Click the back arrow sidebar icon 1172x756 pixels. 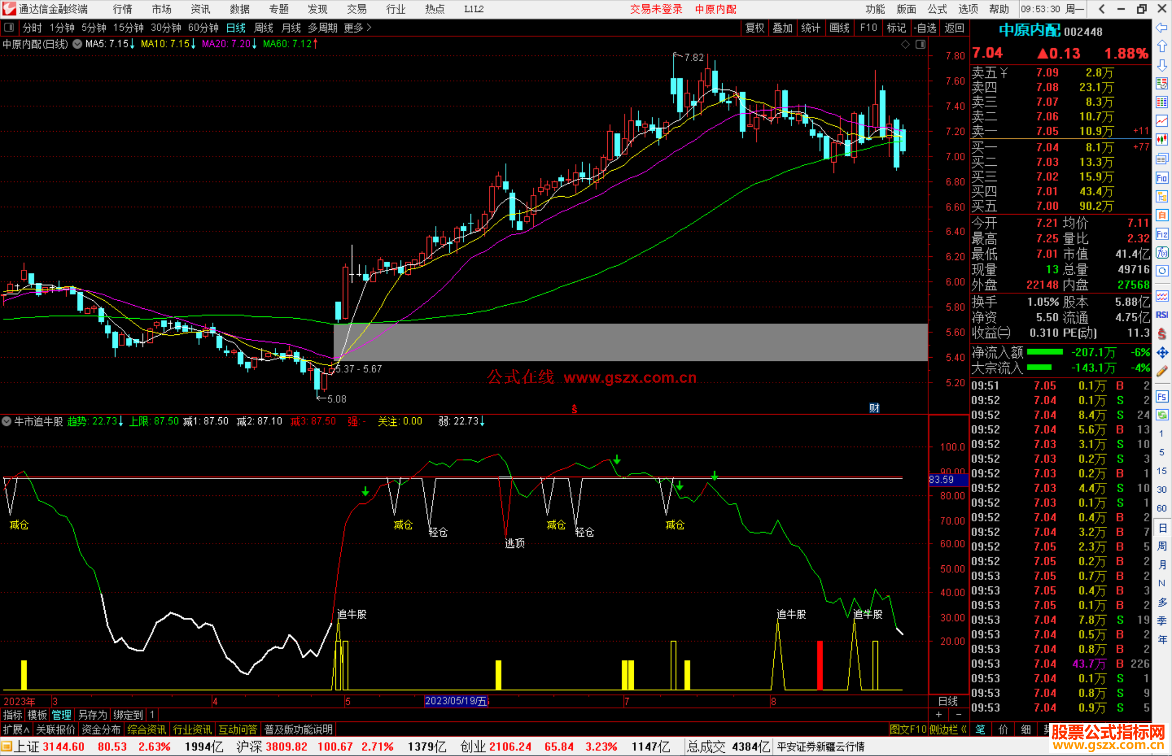tap(1162, 28)
